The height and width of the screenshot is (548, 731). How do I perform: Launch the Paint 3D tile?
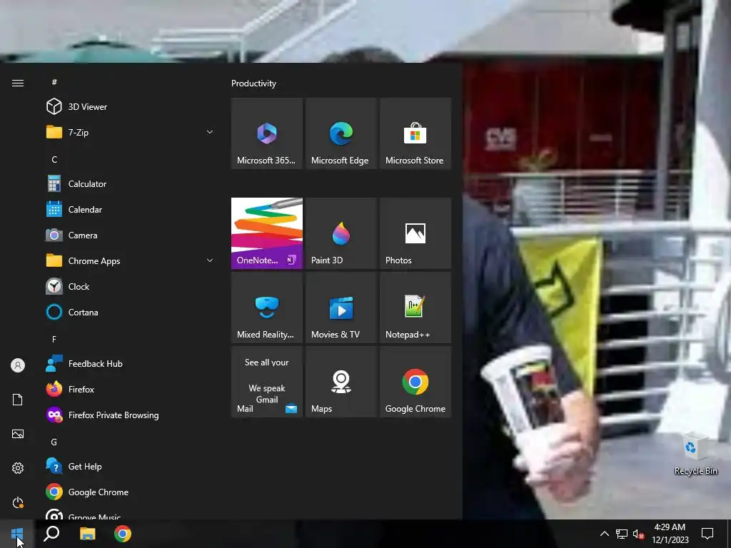pyautogui.click(x=341, y=233)
